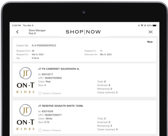Tap the UPC 063657039571 value
The height and width of the screenshot is (136, 168).
(x=53, y=115)
